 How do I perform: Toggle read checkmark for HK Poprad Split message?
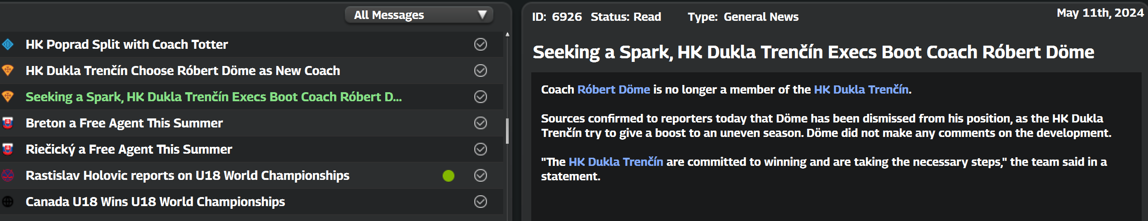(x=480, y=44)
